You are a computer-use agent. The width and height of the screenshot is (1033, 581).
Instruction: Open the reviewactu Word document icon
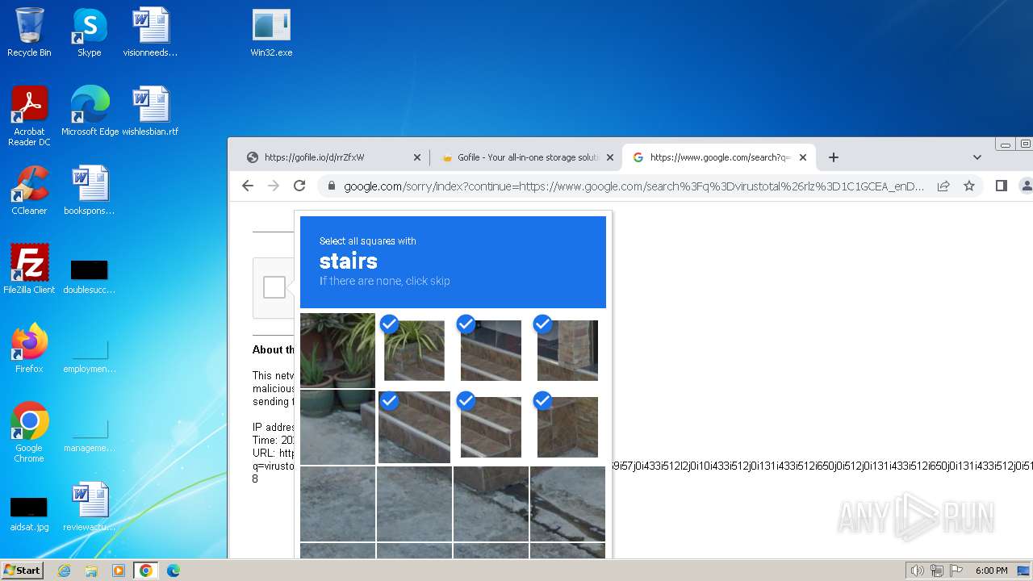pyautogui.click(x=90, y=506)
